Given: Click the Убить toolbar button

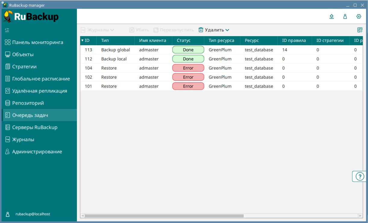Looking at the screenshot, I should (139, 30).
